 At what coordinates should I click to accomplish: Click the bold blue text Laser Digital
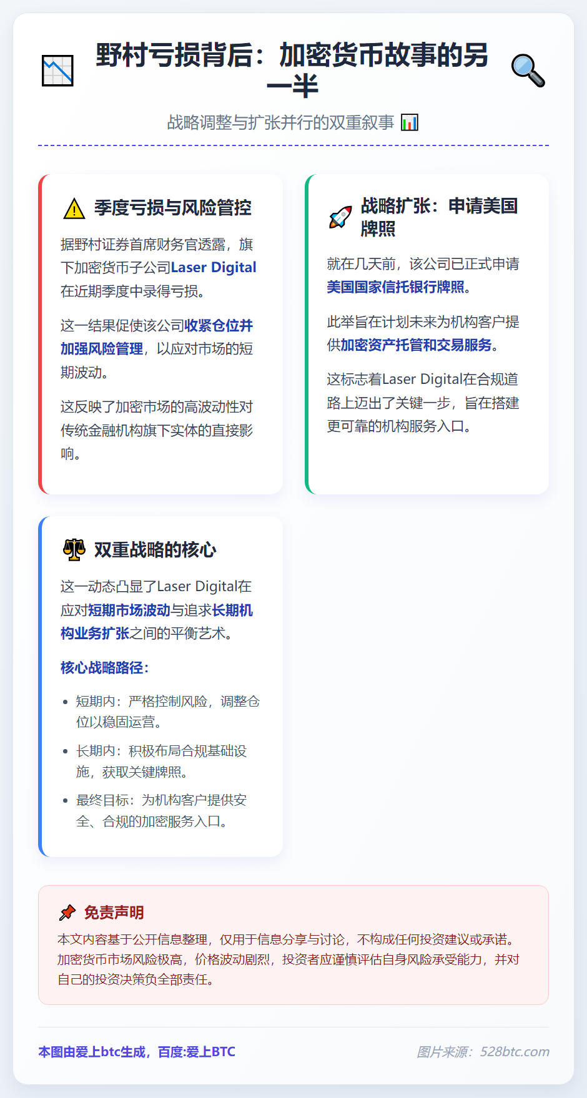(214, 267)
